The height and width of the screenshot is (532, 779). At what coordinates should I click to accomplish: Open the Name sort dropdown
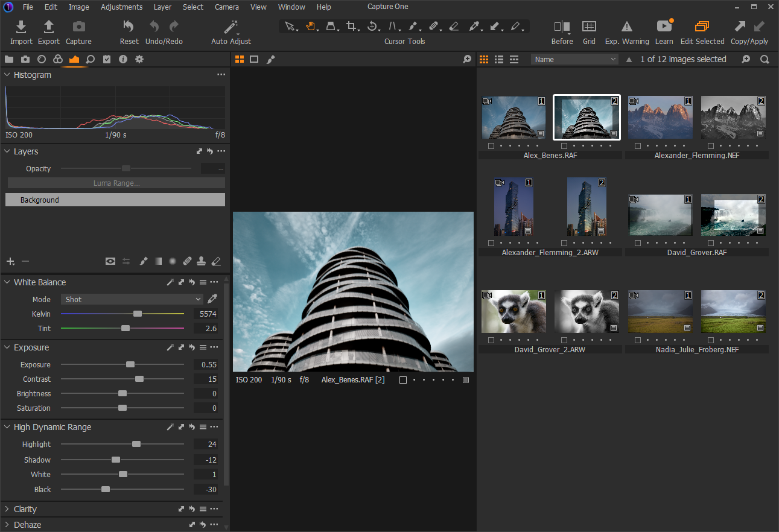[575, 59]
